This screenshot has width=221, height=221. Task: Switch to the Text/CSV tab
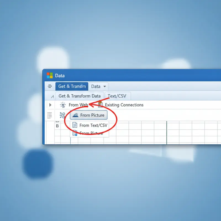click(x=117, y=96)
